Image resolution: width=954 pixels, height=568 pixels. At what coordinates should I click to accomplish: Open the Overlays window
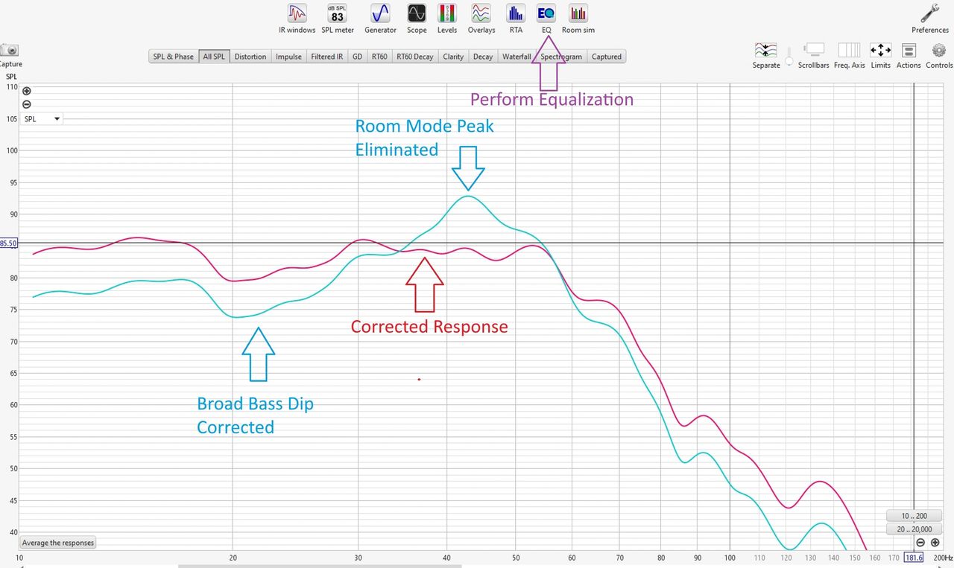pyautogui.click(x=481, y=19)
